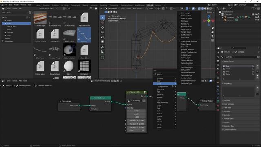This screenshot has height=147, width=261.
Task: Expand the Textures catalog
Action: [5, 32]
